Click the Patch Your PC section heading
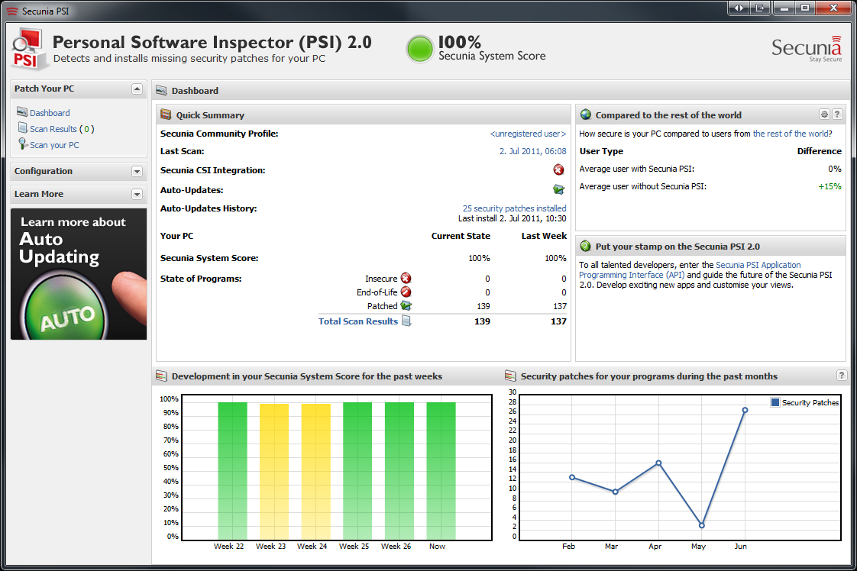The height and width of the screenshot is (571, 857). click(x=44, y=89)
